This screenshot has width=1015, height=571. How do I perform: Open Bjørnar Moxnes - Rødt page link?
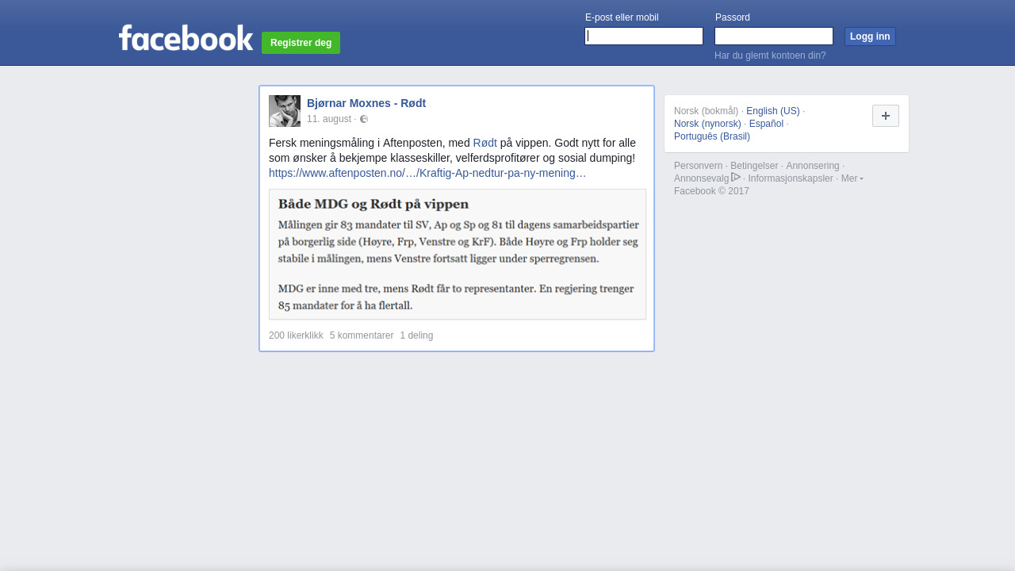(x=366, y=103)
